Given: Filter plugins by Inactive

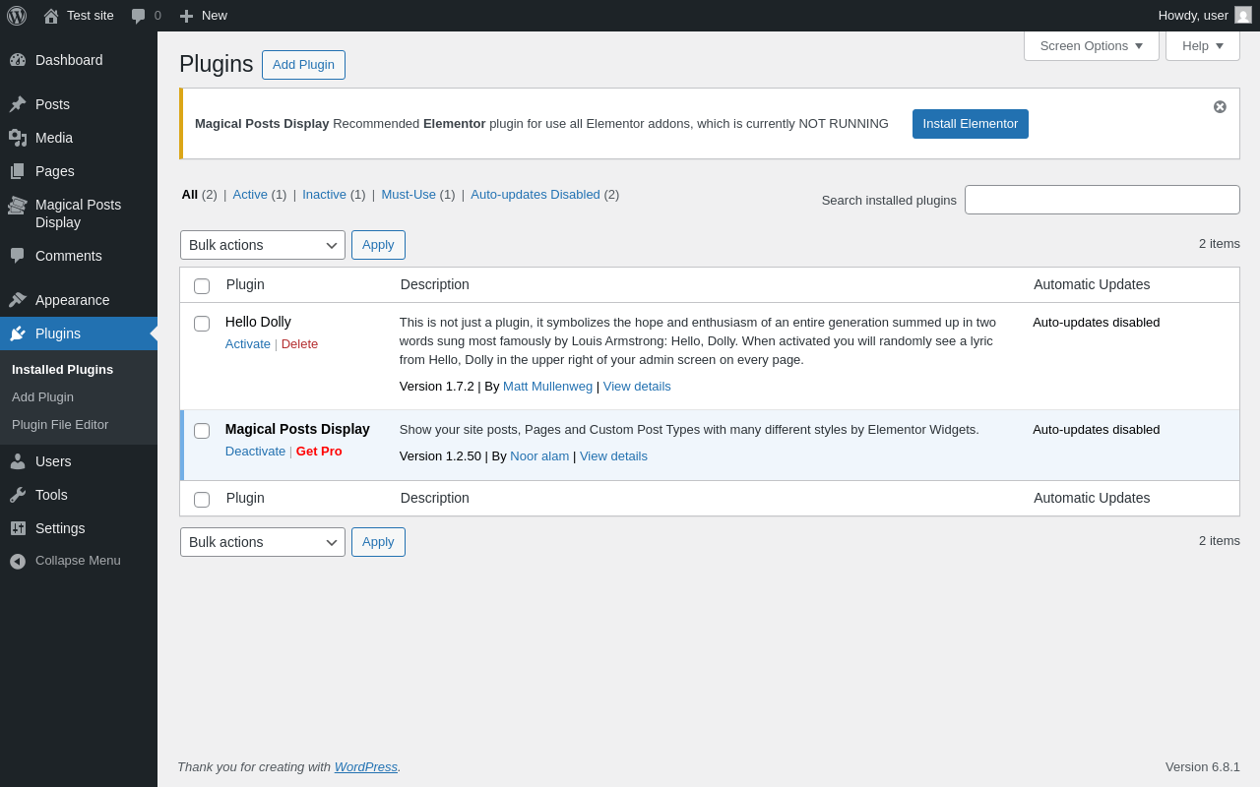Looking at the screenshot, I should (x=324, y=195).
